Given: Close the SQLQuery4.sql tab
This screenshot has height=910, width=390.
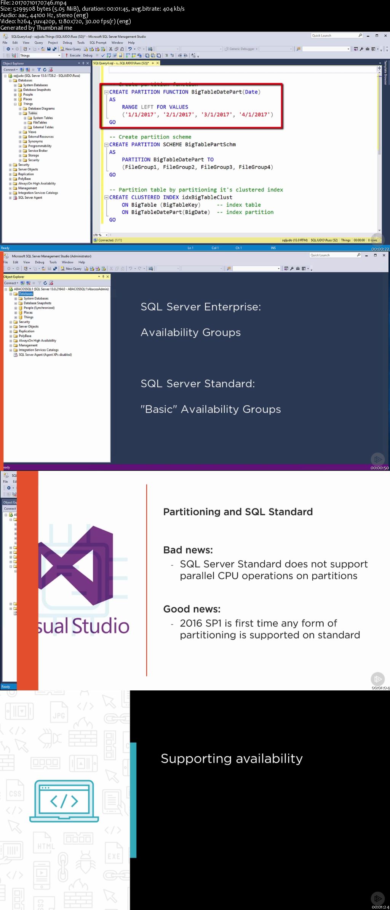Looking at the screenshot, I should [157, 63].
